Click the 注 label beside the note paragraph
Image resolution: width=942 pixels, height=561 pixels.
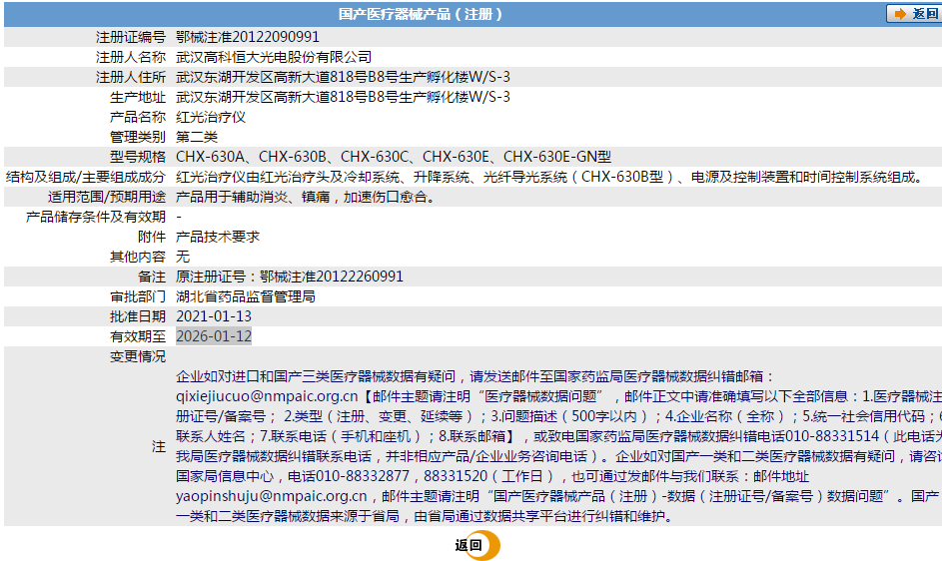tap(159, 446)
